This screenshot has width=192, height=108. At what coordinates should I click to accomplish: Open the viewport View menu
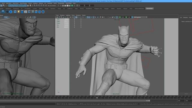57,15
